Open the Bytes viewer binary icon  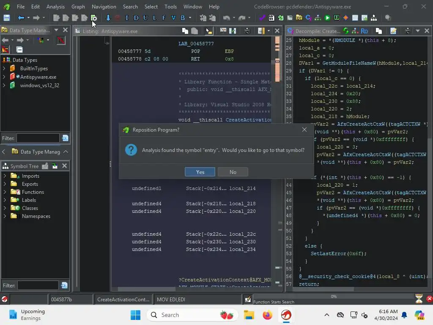[271, 18]
